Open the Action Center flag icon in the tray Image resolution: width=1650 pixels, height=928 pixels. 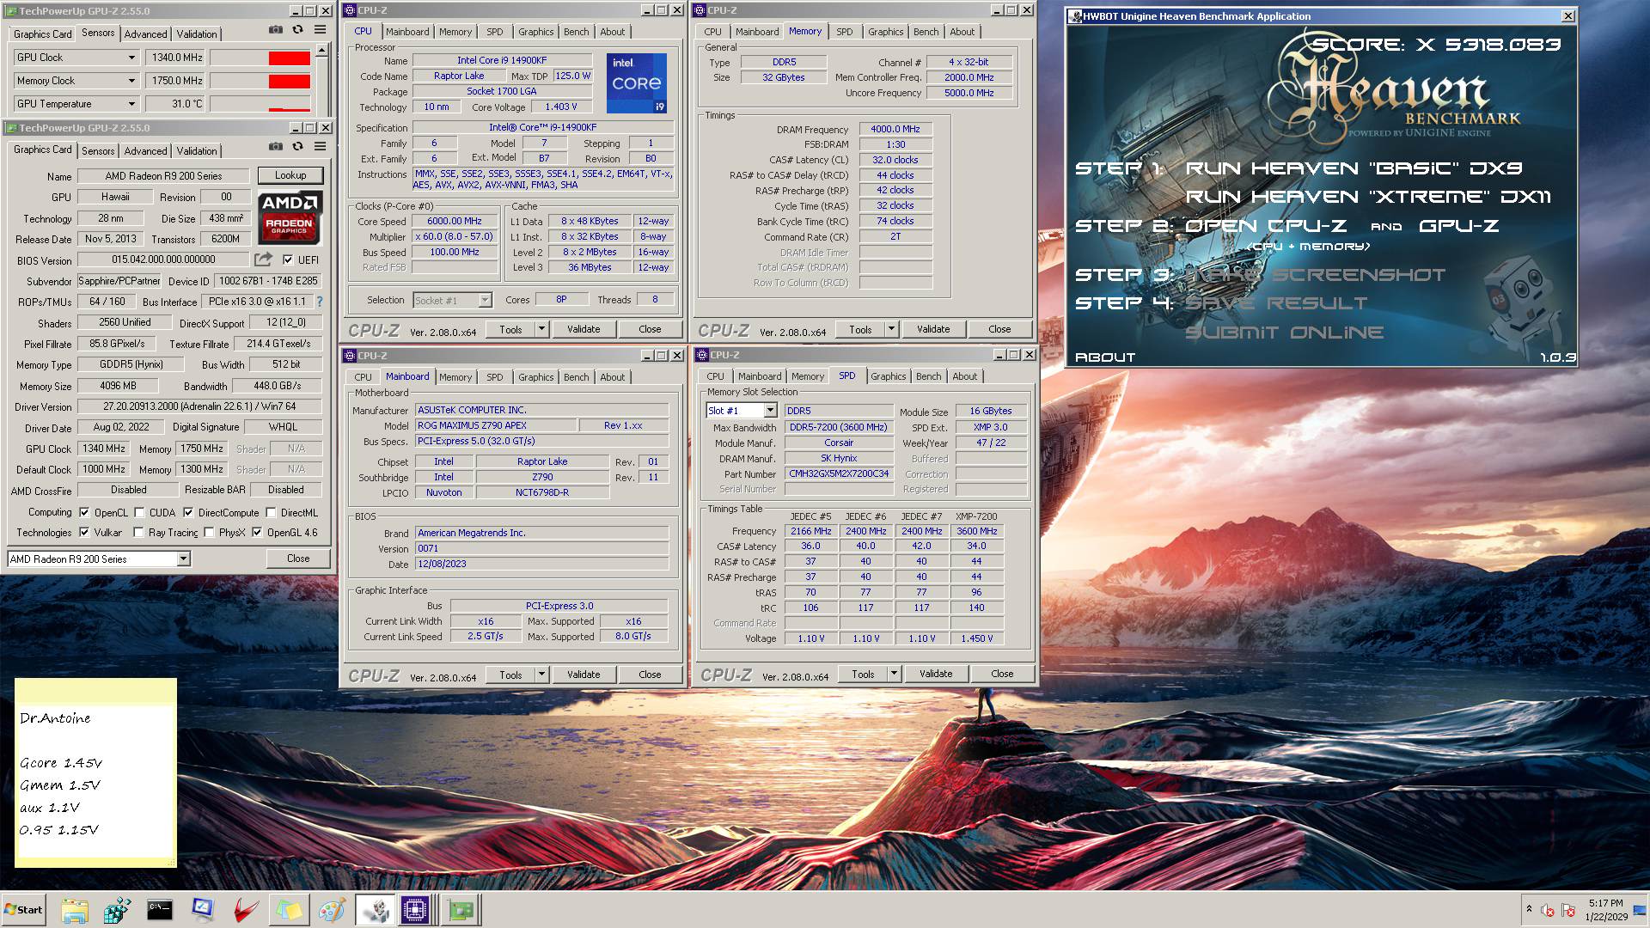click(x=1568, y=910)
